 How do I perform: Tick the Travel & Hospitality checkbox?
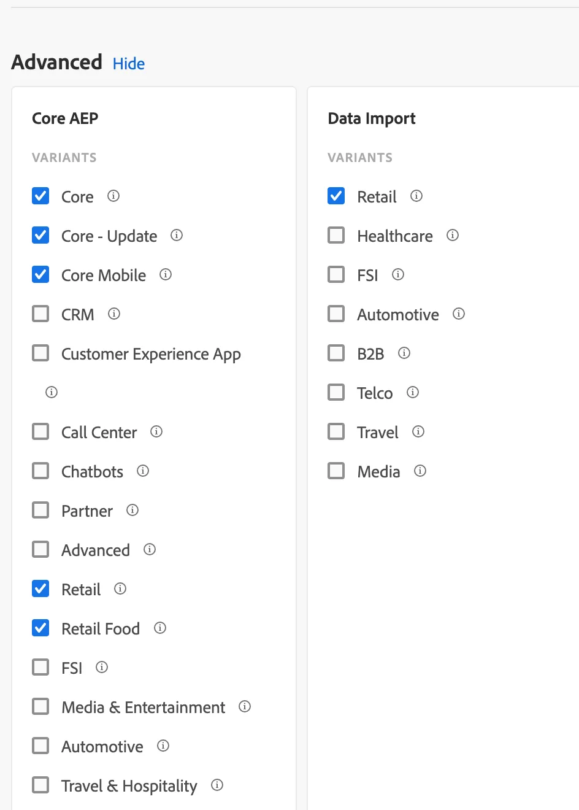[40, 785]
